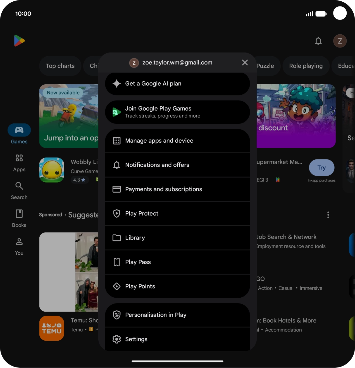Screen dimensions: 355x368
Task: Select the Top charts chip
Action: click(60, 66)
